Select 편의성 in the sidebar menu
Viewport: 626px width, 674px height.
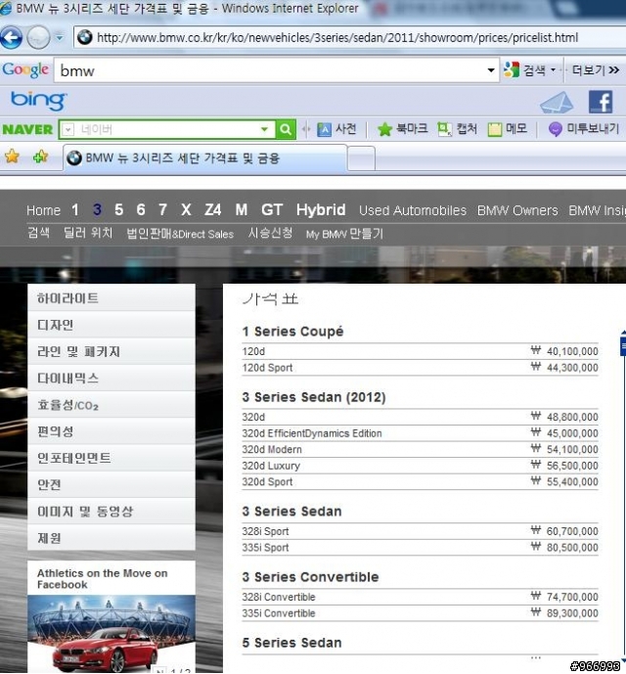click(x=112, y=431)
